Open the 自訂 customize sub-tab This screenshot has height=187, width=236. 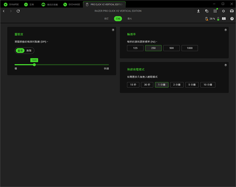point(106,19)
